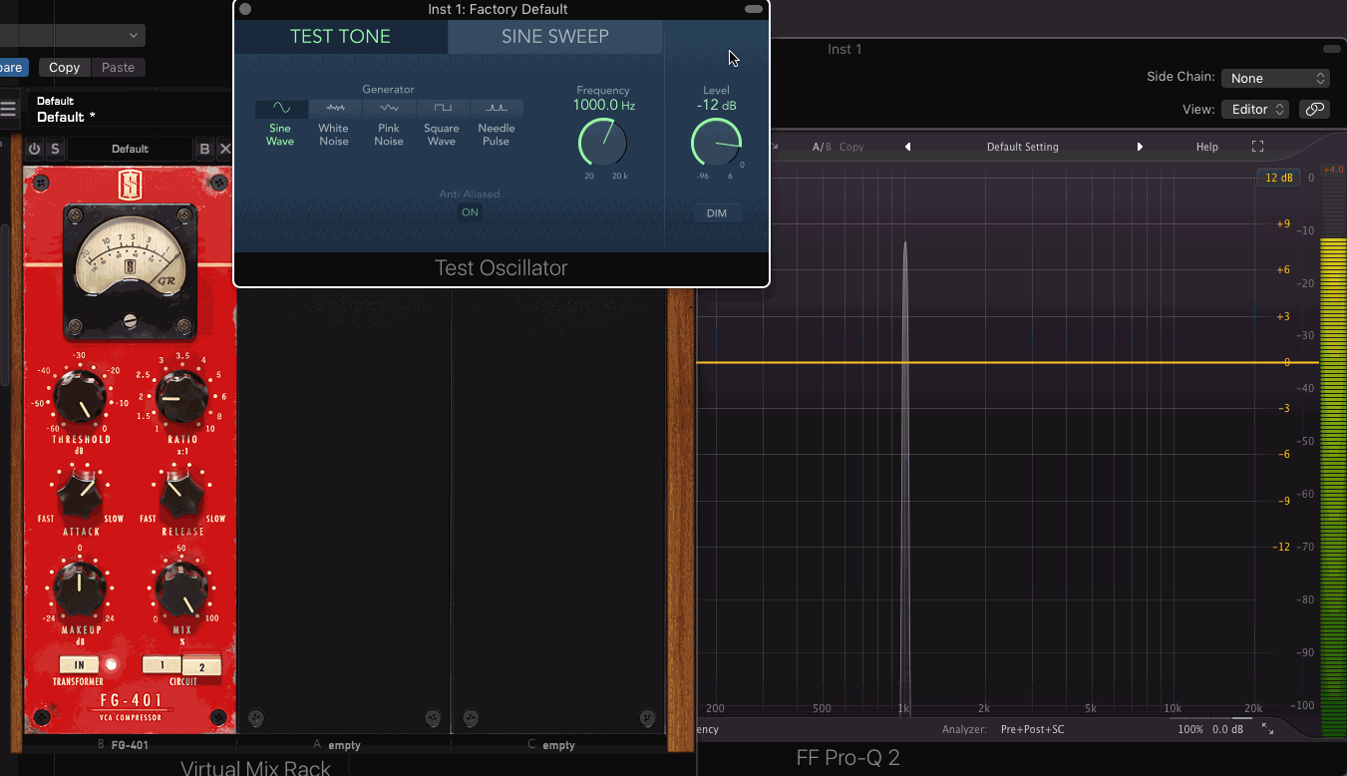Select CIRCUIT 1 on FG-401

pos(162,664)
